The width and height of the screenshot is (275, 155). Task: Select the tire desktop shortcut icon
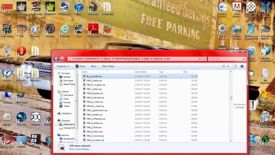tap(50, 30)
